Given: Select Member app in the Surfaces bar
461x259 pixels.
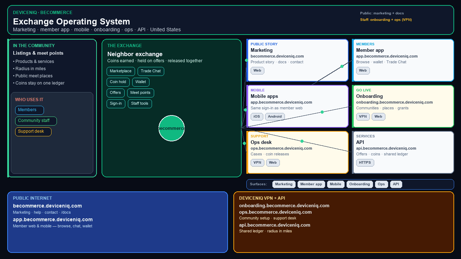Looking at the screenshot, I should pyautogui.click(x=311, y=184).
